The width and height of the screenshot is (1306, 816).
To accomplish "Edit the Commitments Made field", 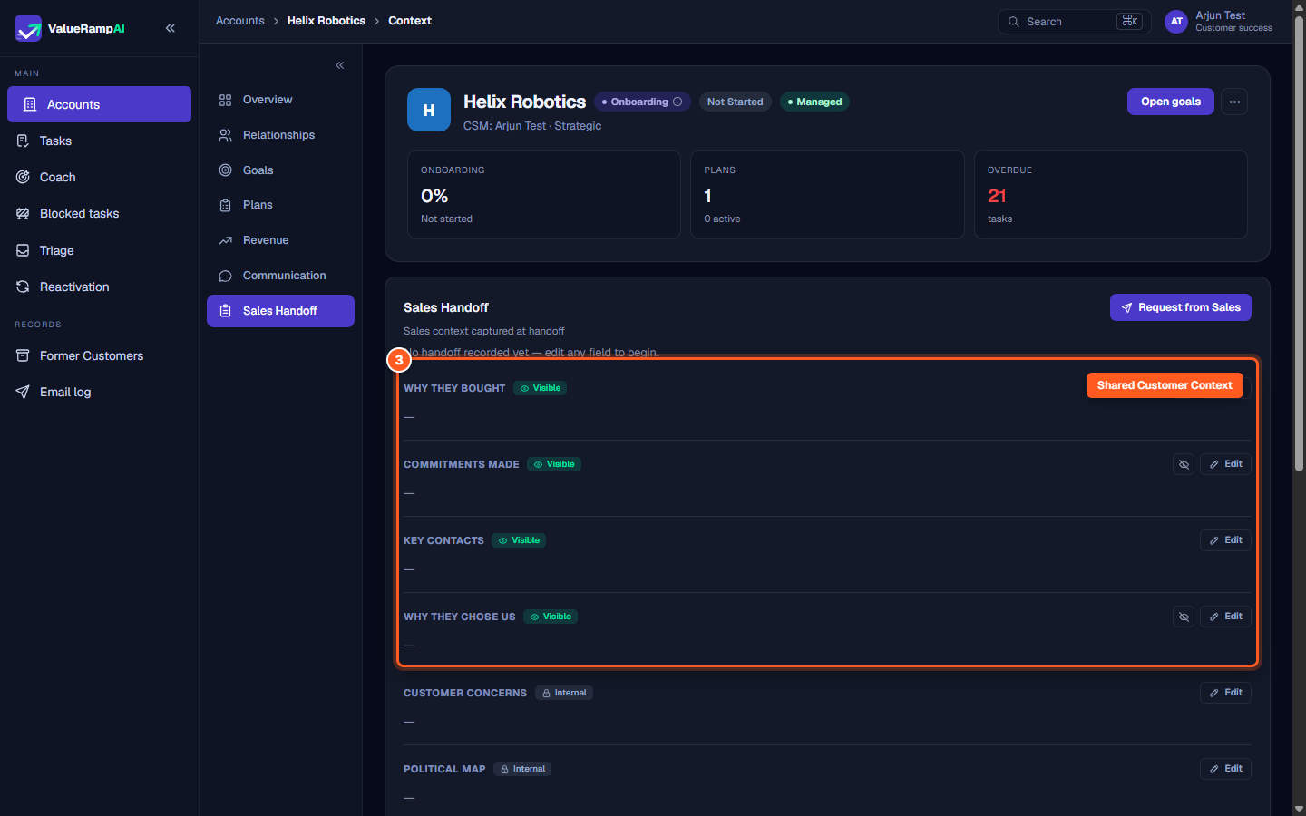I will [1225, 464].
